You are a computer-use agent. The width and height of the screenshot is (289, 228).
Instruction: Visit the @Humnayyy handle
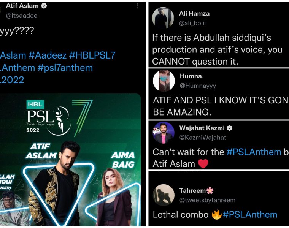click(198, 86)
